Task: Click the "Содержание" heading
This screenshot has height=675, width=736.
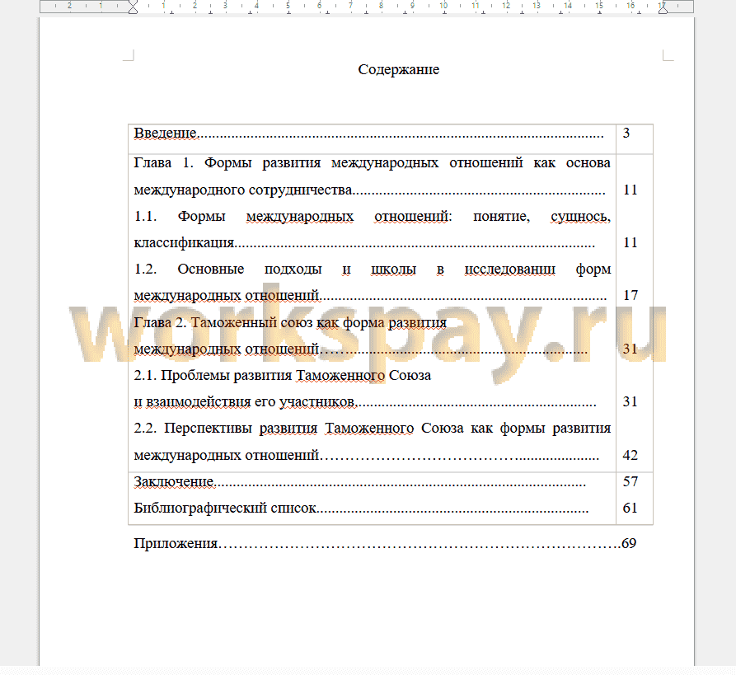Action: coord(399,69)
